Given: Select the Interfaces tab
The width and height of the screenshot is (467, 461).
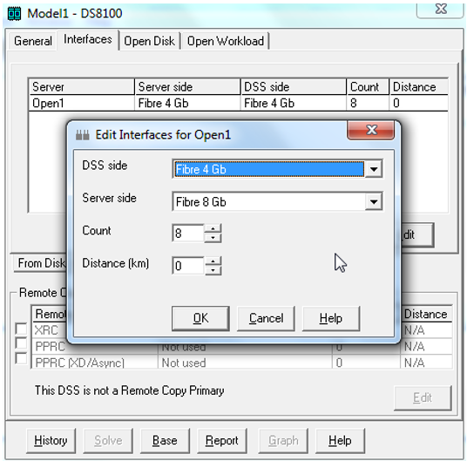Looking at the screenshot, I should [x=88, y=39].
